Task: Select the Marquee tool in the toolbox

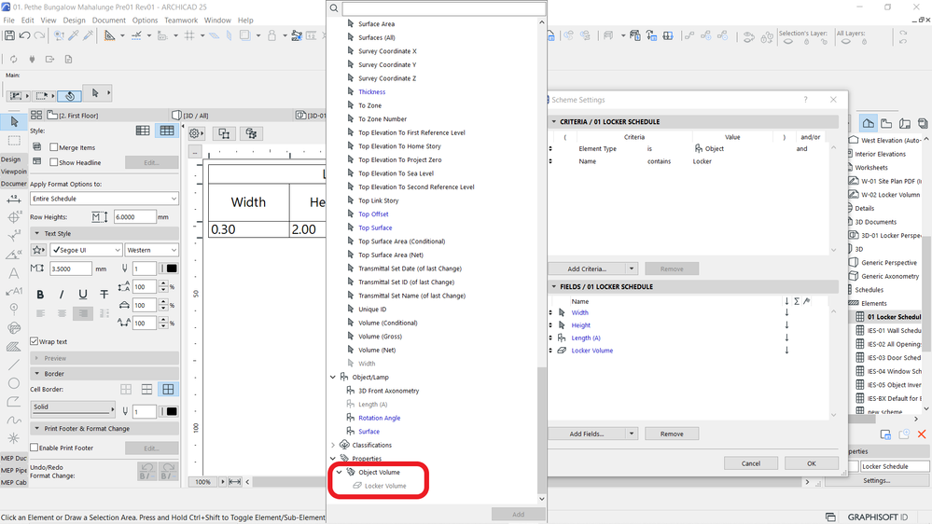Action: (x=14, y=141)
